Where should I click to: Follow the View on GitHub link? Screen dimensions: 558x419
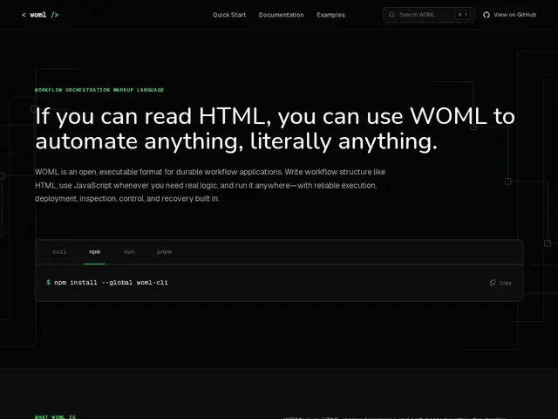[509, 15]
